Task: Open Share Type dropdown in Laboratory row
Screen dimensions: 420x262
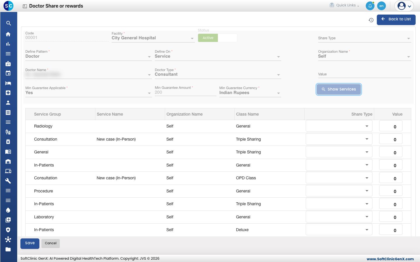Action: tap(339, 217)
